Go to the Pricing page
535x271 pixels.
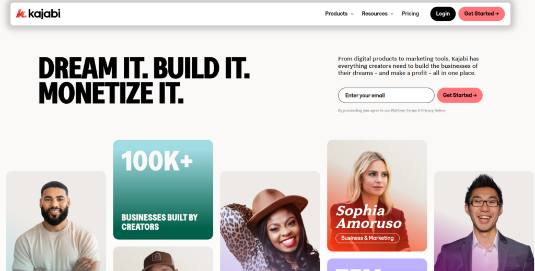(410, 14)
